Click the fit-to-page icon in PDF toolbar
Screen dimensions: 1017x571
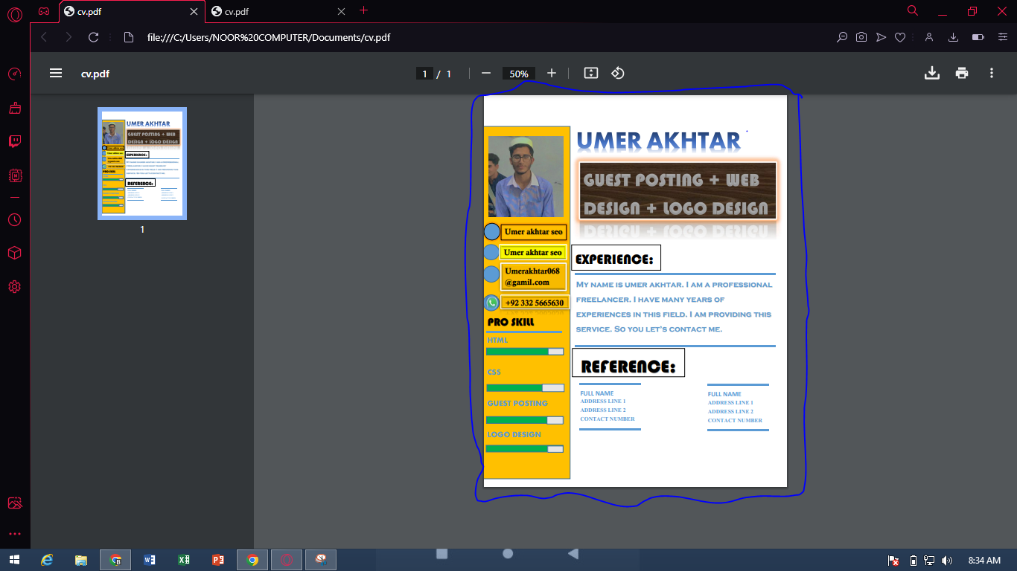[591, 73]
